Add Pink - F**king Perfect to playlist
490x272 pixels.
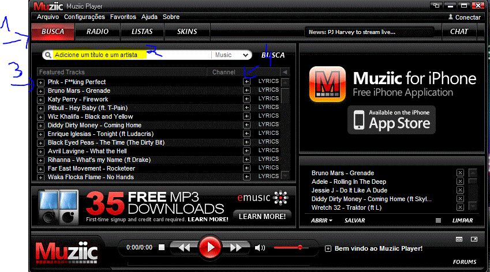(x=247, y=81)
